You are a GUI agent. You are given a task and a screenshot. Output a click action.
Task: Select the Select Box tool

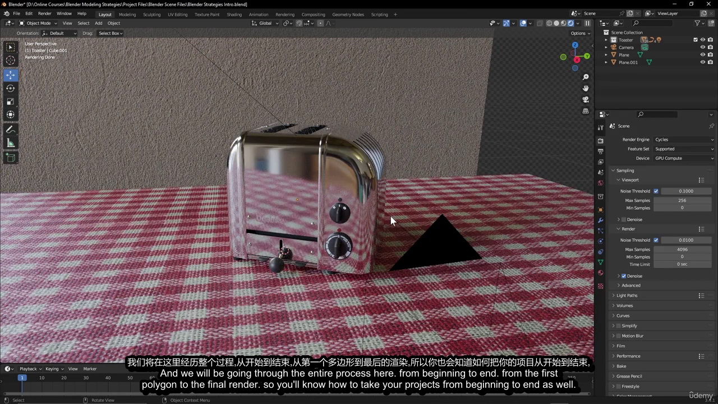(11, 47)
